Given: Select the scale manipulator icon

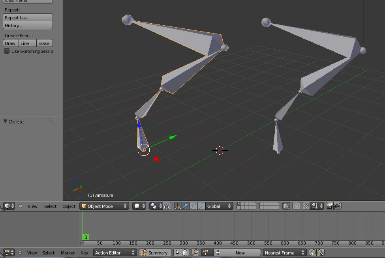Looking at the screenshot, I should tap(201, 206).
